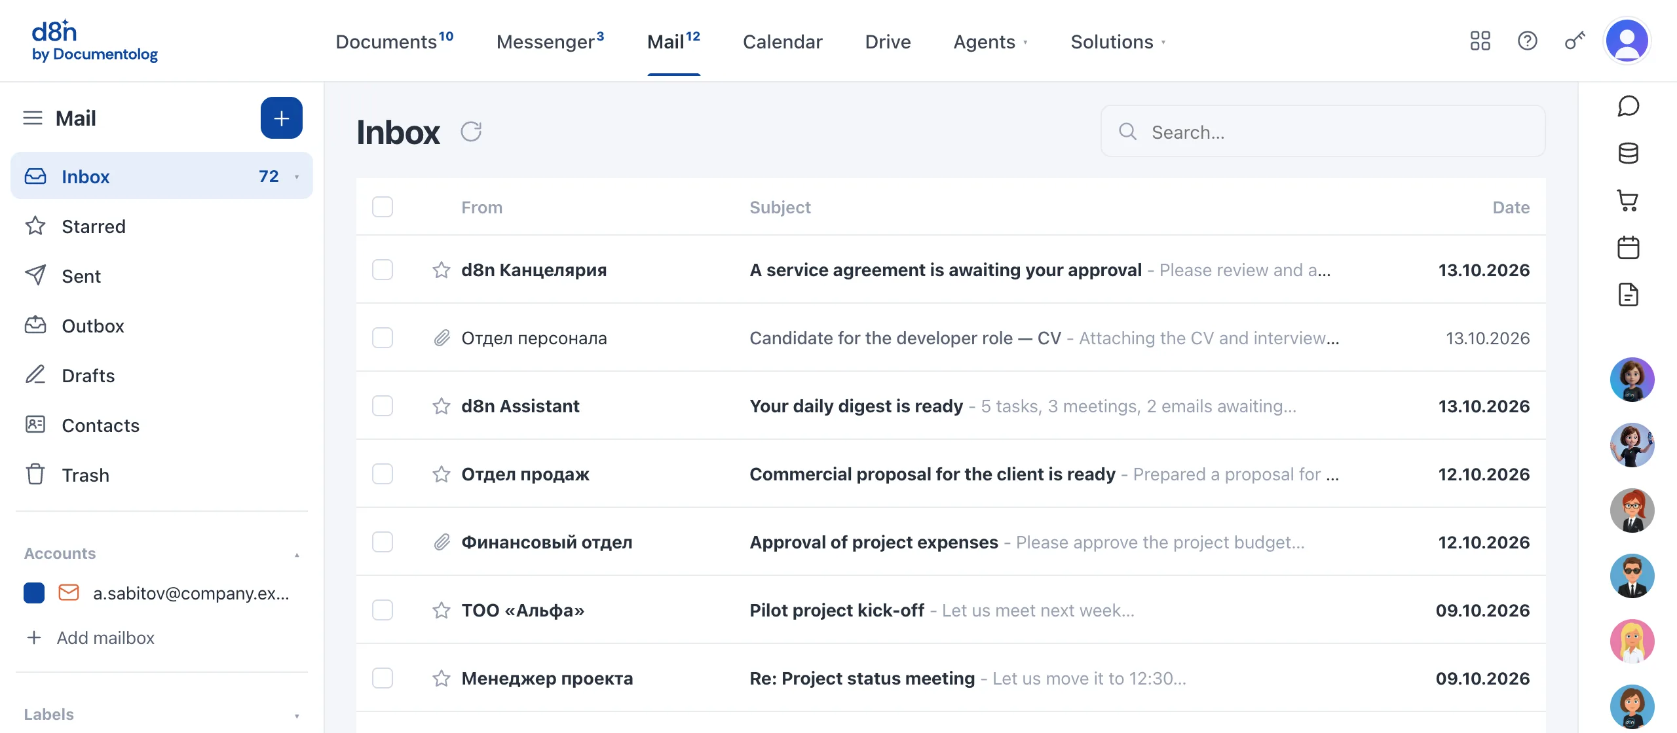Screen dimensions: 1677x733
Task: Open the Sent folder
Action: pyautogui.click(x=162, y=276)
